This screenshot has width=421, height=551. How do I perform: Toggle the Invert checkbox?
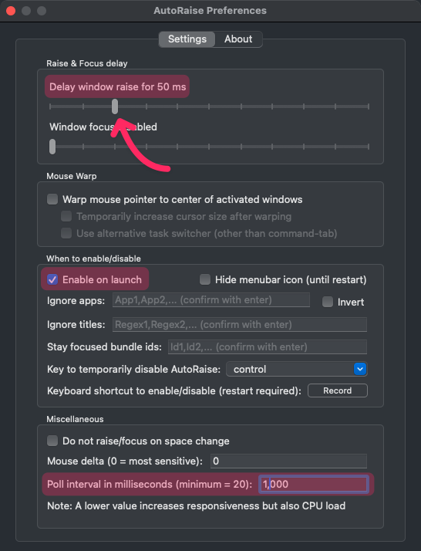328,302
